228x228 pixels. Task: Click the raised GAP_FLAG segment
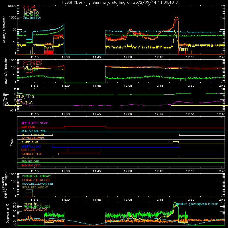tap(85, 126)
